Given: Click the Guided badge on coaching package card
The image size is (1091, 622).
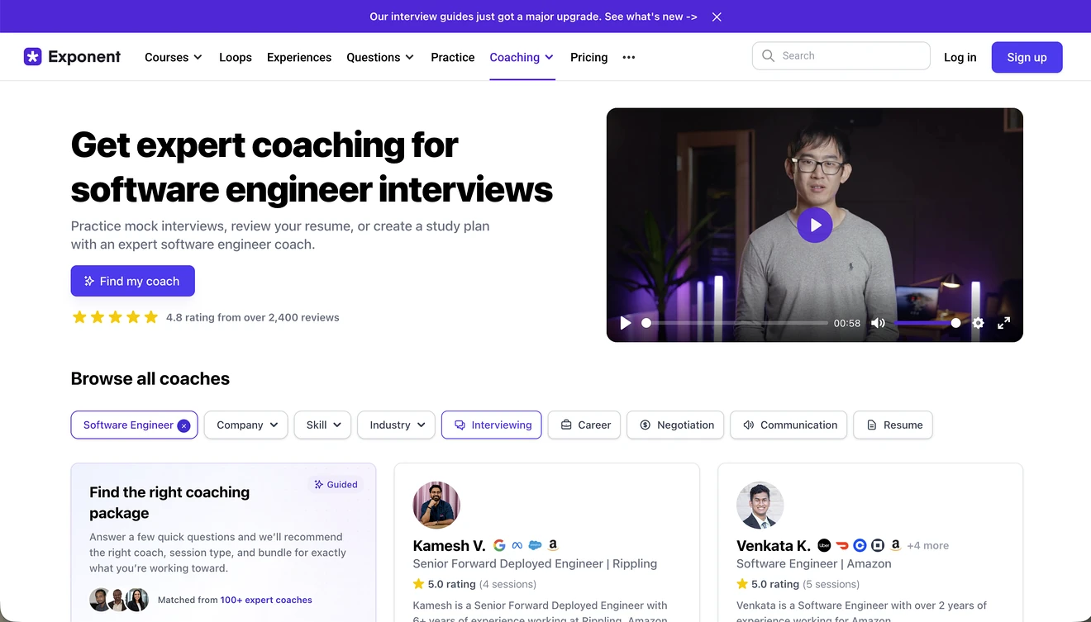Looking at the screenshot, I should [336, 485].
